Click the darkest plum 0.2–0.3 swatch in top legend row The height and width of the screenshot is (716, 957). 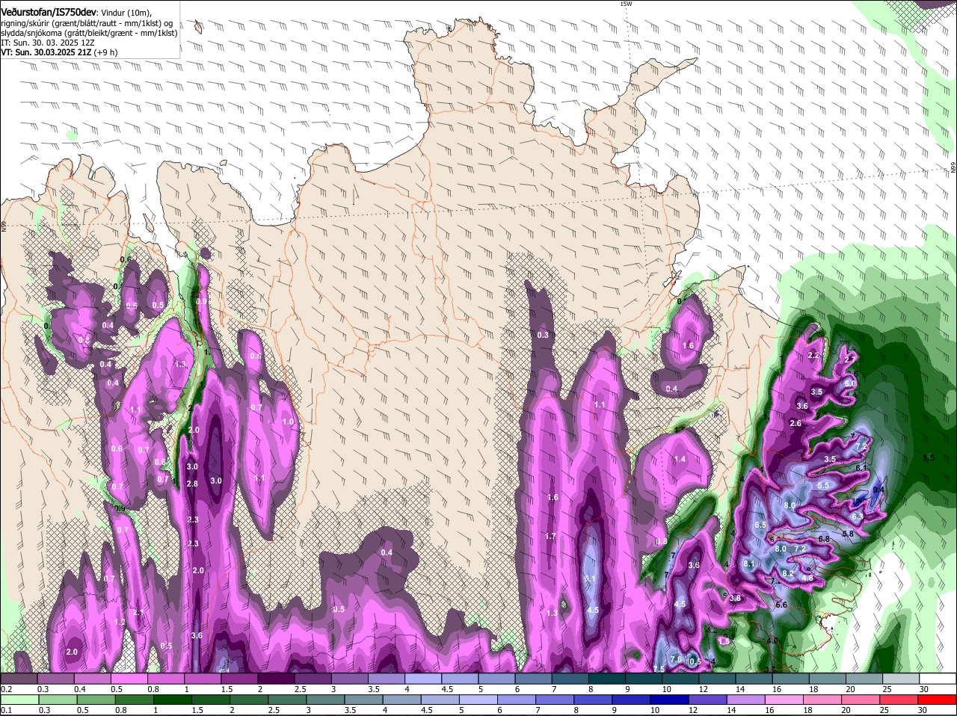pyautogui.click(x=19, y=679)
